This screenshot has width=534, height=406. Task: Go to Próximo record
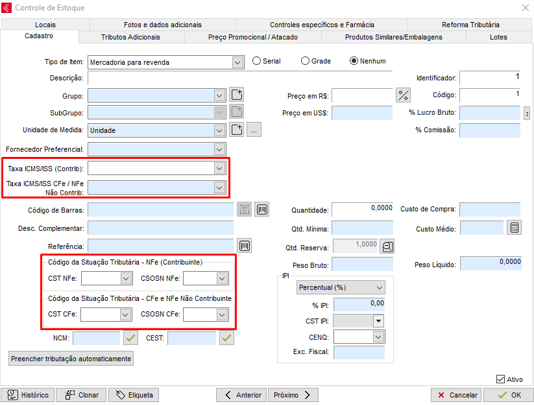click(293, 395)
